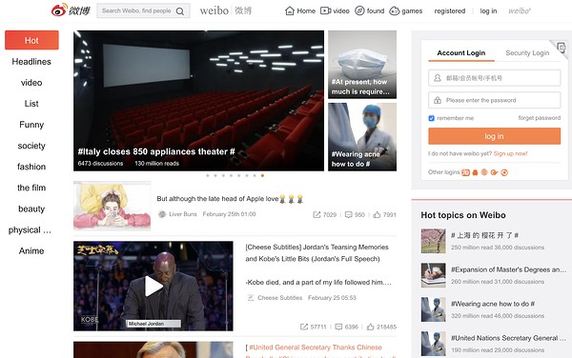The image size is (572, 358).
Task: Open the video nav item
Action: click(x=335, y=10)
